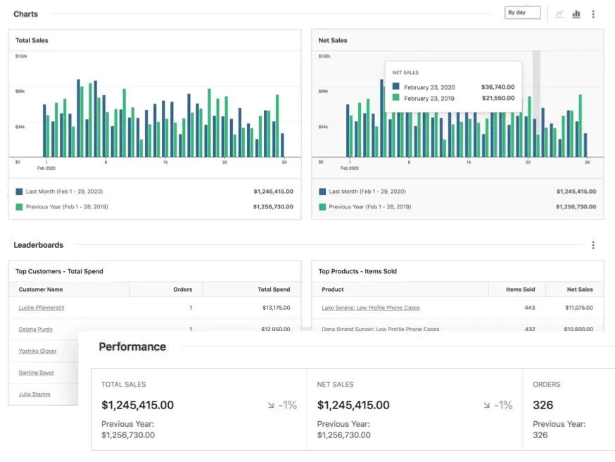Image resolution: width=615 pixels, height=462 pixels.
Task: Open Santina Bayer customer link
Action: point(37,373)
